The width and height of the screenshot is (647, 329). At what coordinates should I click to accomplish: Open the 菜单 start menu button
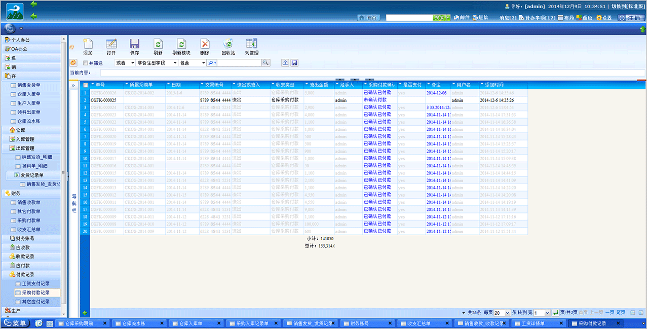pos(16,323)
